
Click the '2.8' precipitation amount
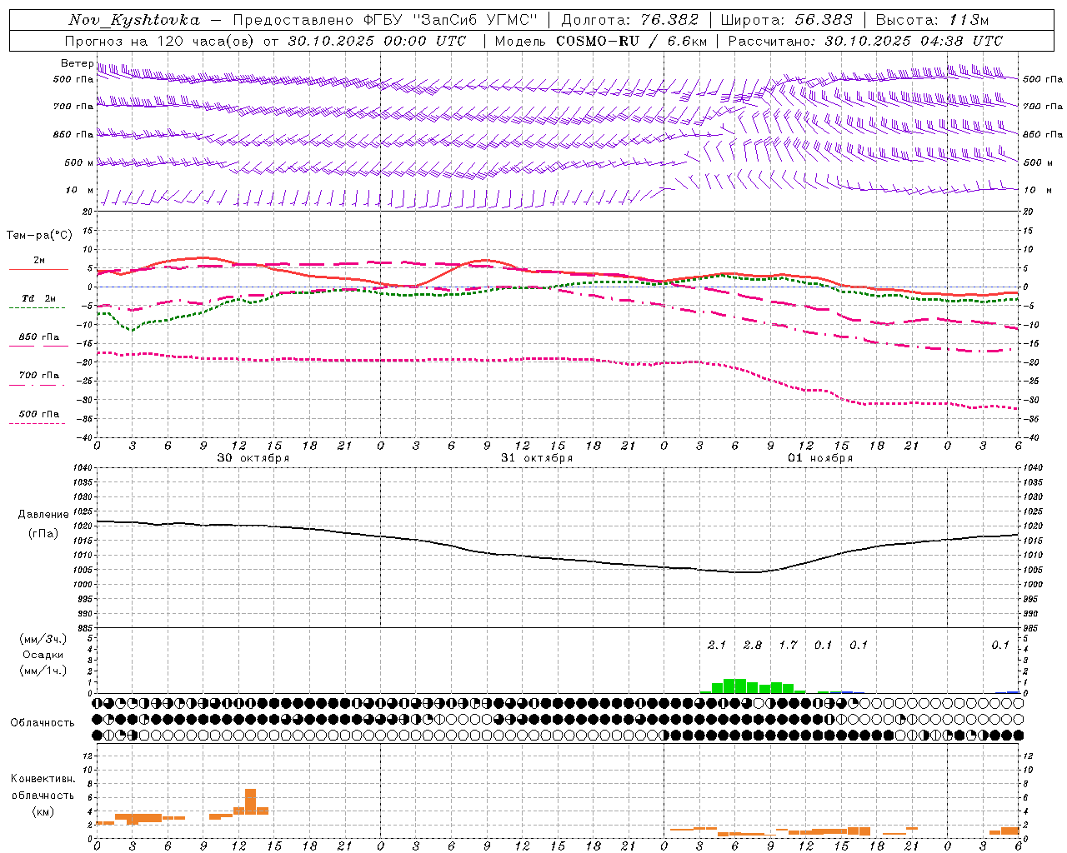pos(753,645)
